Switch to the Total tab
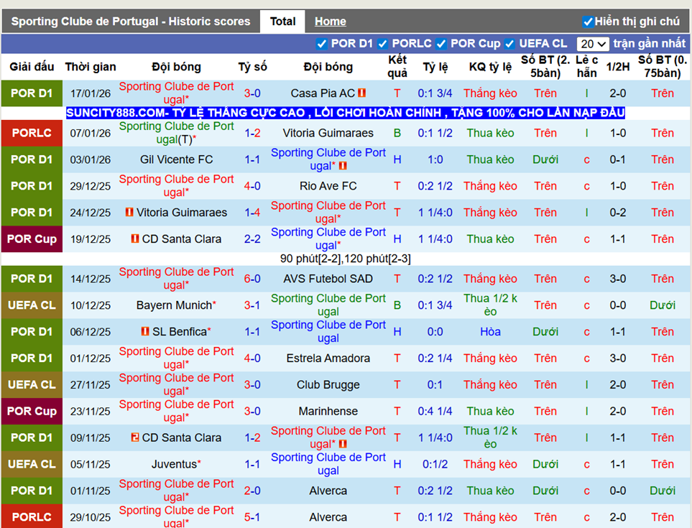Viewport: 692px width, 528px height. coord(282,21)
